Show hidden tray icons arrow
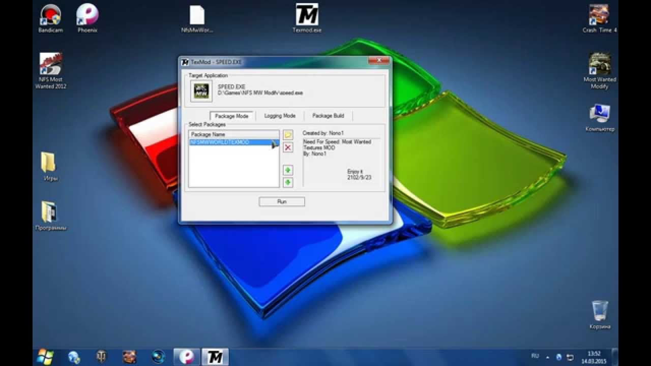Viewport: 651px width, 366px height. tap(549, 357)
